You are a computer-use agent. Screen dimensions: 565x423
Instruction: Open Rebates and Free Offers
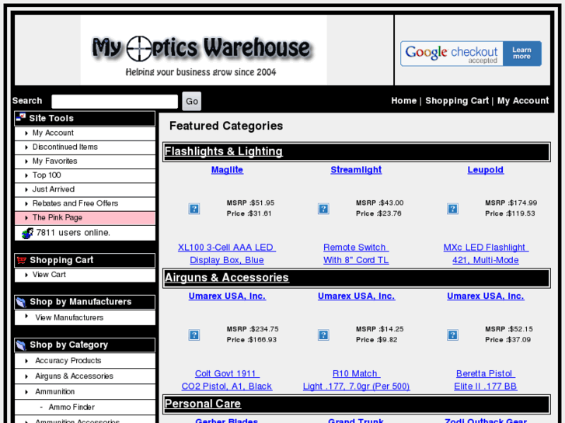click(75, 203)
